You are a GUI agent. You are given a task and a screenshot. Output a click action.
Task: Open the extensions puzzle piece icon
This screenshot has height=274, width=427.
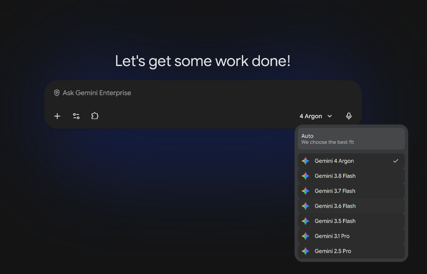[x=95, y=116]
